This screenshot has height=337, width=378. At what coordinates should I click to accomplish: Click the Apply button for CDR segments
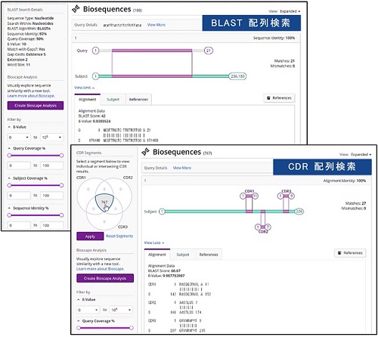pos(90,237)
